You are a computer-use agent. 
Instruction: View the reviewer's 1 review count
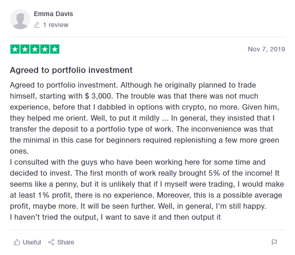click(56, 25)
